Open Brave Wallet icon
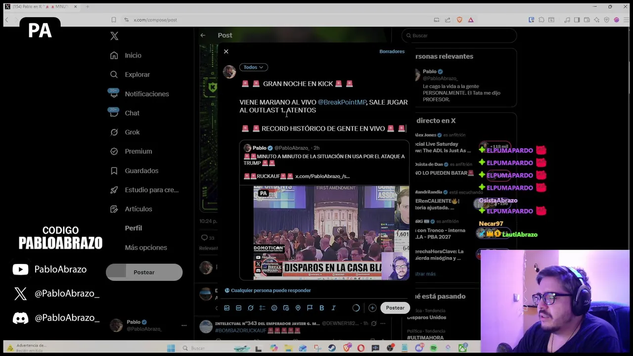Screen dimensions: 633x356 [x=587, y=20]
